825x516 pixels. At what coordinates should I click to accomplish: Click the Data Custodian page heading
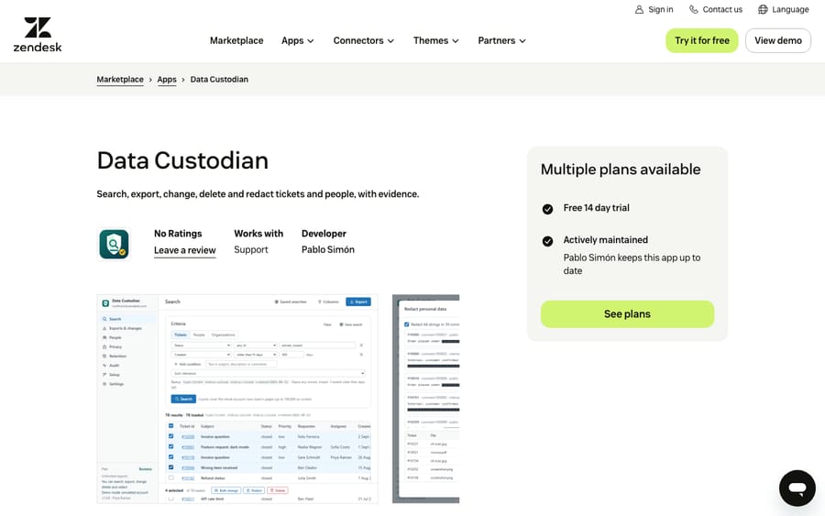[182, 160]
